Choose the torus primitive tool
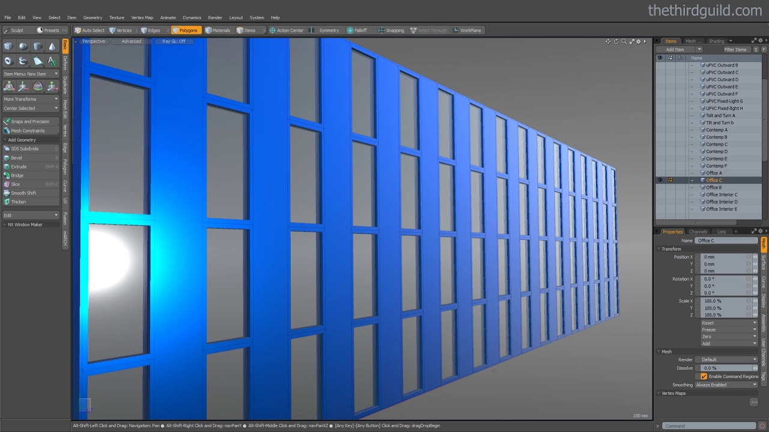Viewport: 769px width, 432px height. [8, 61]
